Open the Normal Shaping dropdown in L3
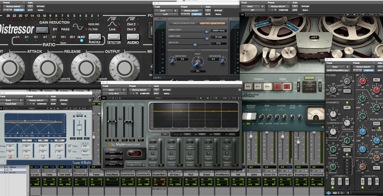This screenshot has height=196, width=383. click(x=114, y=164)
